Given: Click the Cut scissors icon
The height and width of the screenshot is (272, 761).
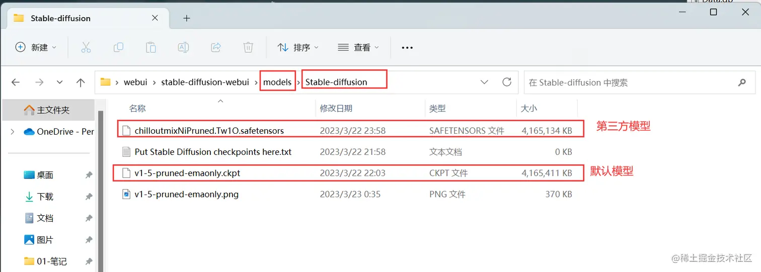Looking at the screenshot, I should click(x=86, y=47).
